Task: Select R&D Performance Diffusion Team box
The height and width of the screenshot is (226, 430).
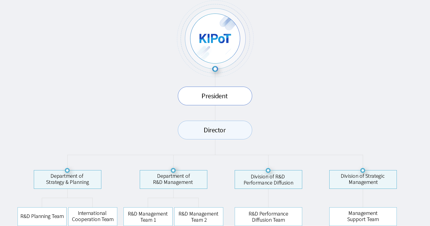Action: point(268,216)
